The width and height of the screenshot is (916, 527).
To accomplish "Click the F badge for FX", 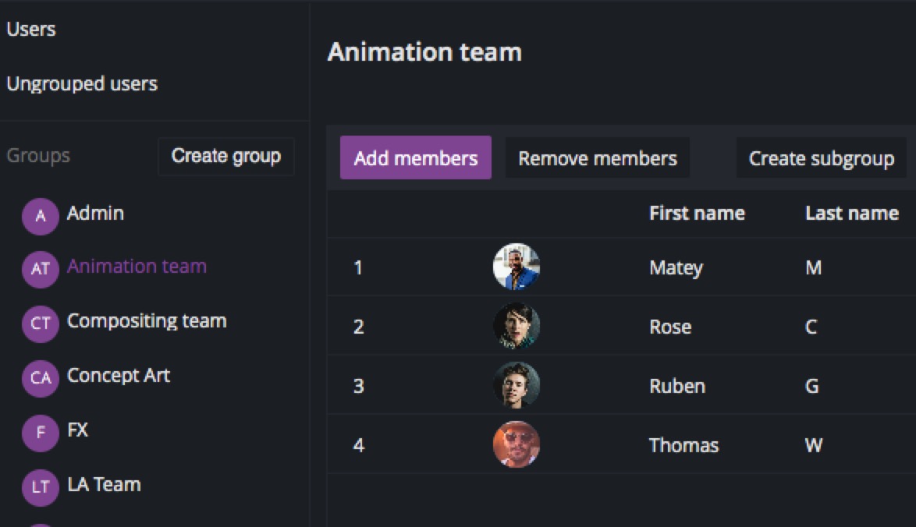I will pos(41,433).
